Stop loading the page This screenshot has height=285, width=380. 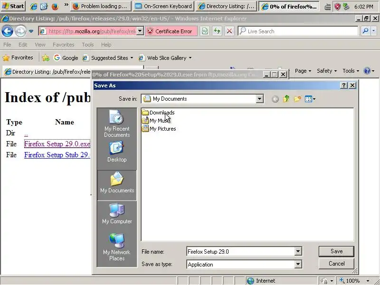point(229,31)
